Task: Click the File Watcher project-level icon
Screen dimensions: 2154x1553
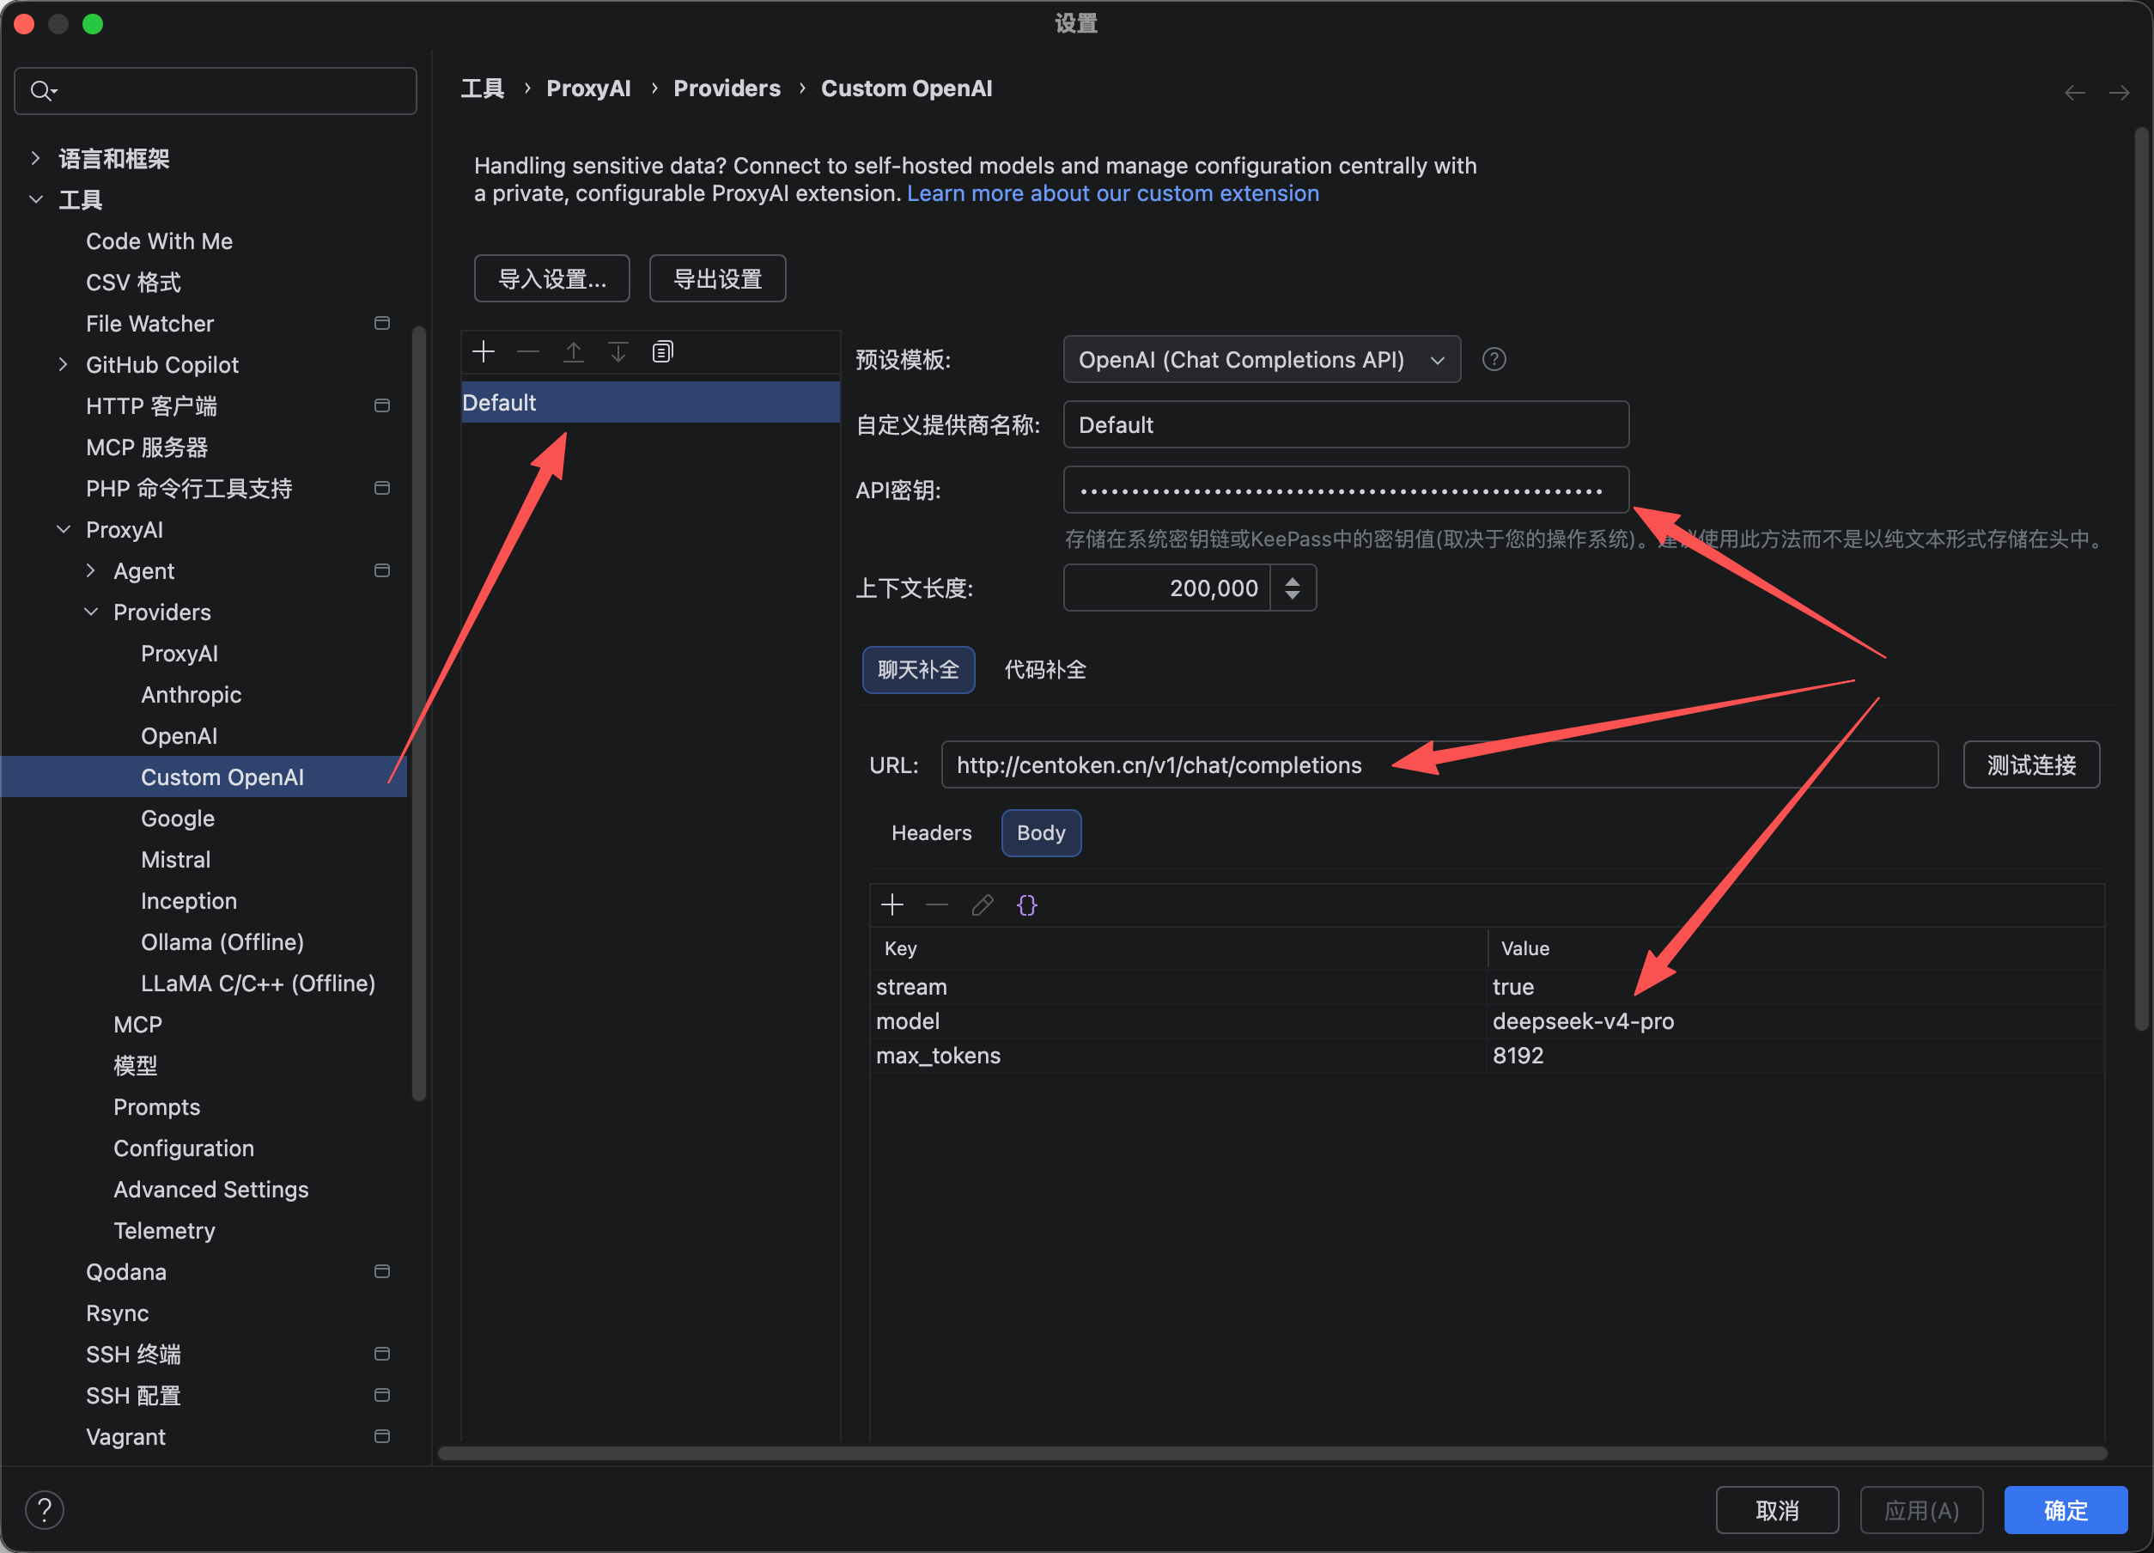Action: click(382, 323)
